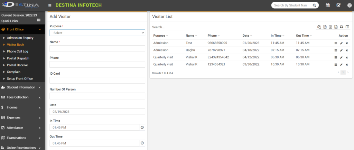
Task: Export visitor list as PDF
Action: (x=336, y=27)
